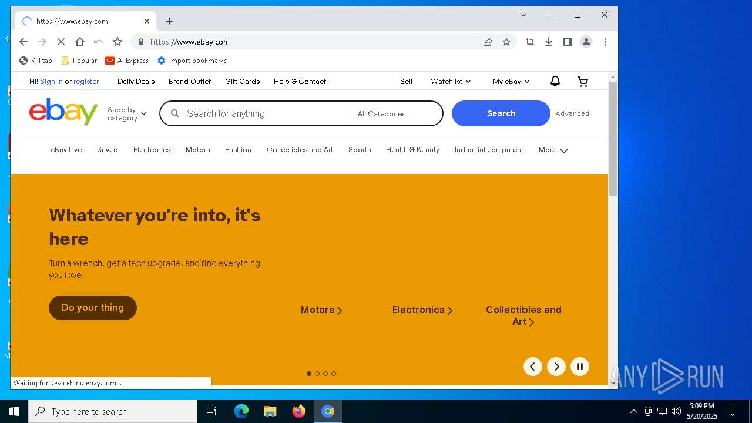Viewport: 752px width, 423px height.
Task: Go to the previous carousel slide
Action: [533, 367]
